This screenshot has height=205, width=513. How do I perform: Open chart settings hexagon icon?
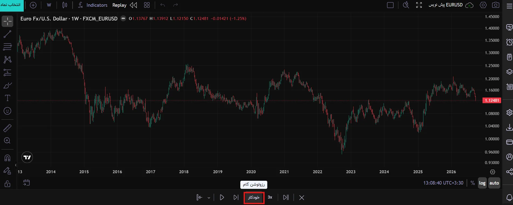483,5
